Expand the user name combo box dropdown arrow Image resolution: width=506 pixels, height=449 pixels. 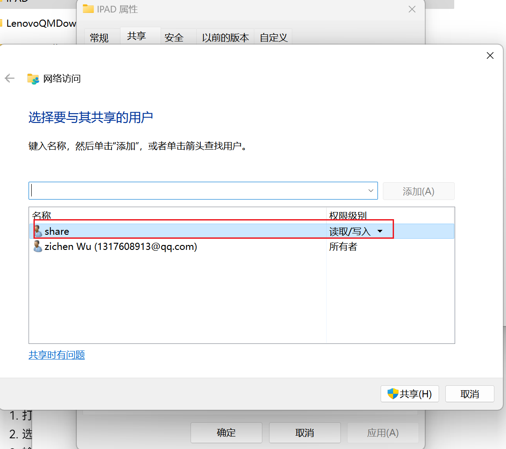(x=371, y=191)
